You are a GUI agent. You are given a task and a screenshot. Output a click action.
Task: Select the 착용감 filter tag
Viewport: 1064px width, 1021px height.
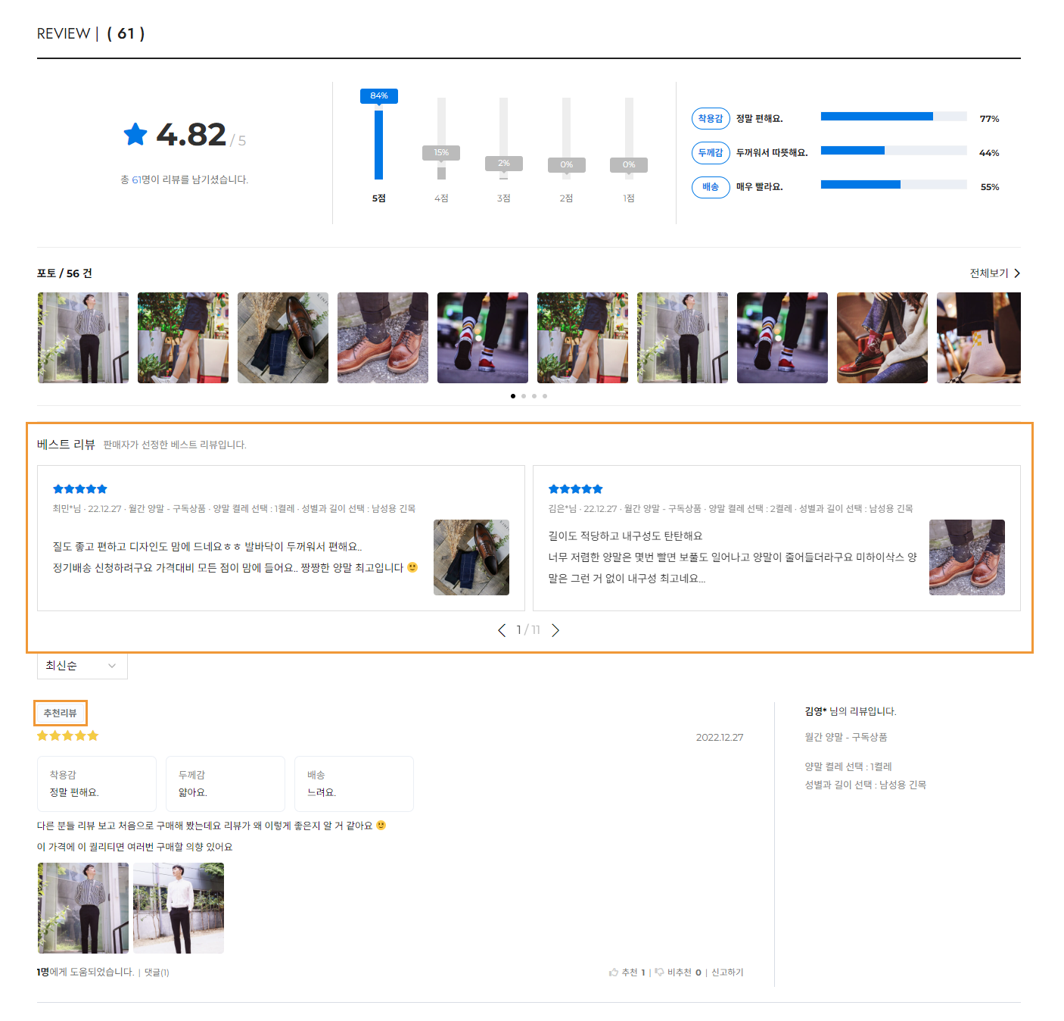[x=710, y=119]
